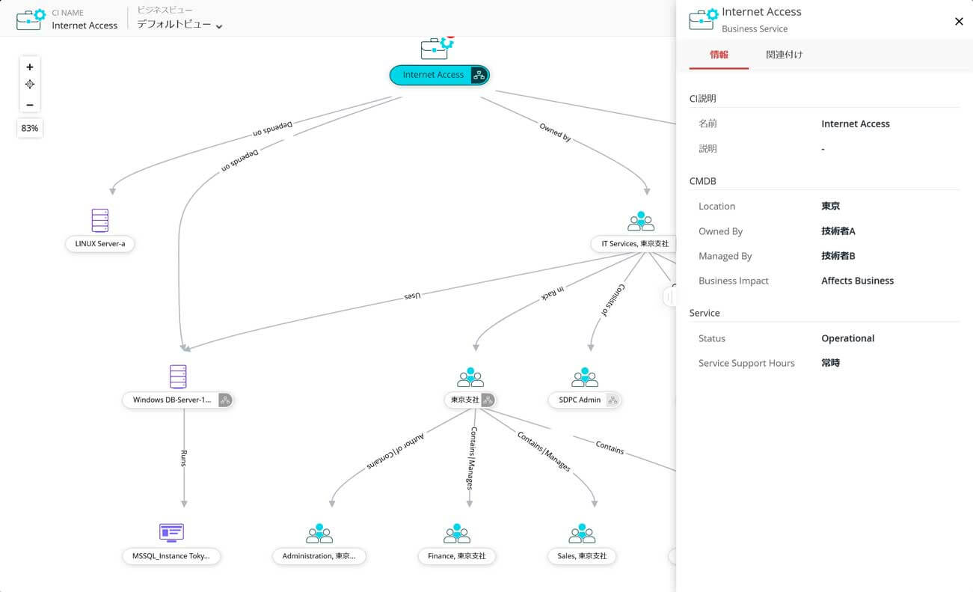The width and height of the screenshot is (973, 592).
Task: Zoom in using the plus button
Action: [x=30, y=67]
